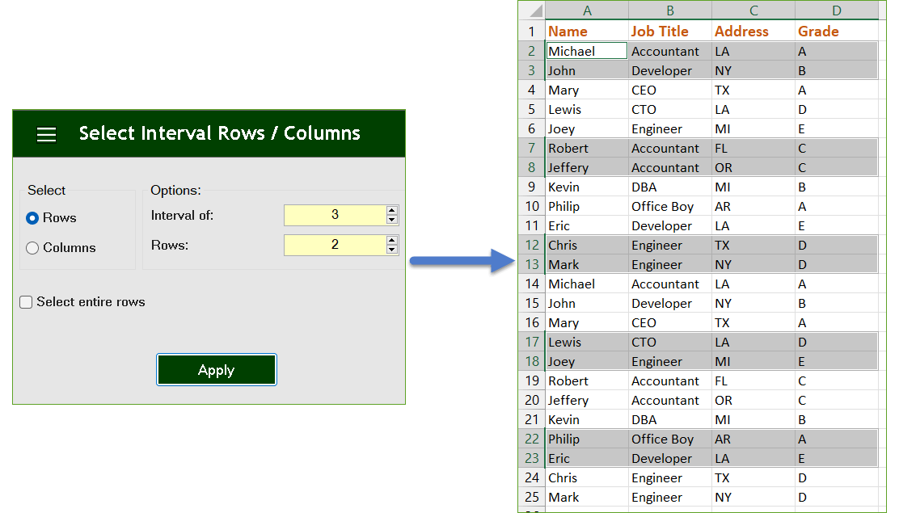Click Office Boy cell in row 10

click(669, 206)
